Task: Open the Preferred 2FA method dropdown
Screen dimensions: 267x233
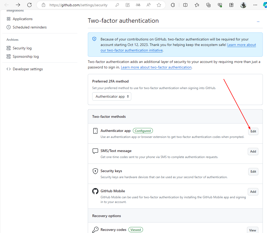Action: [x=112, y=96]
